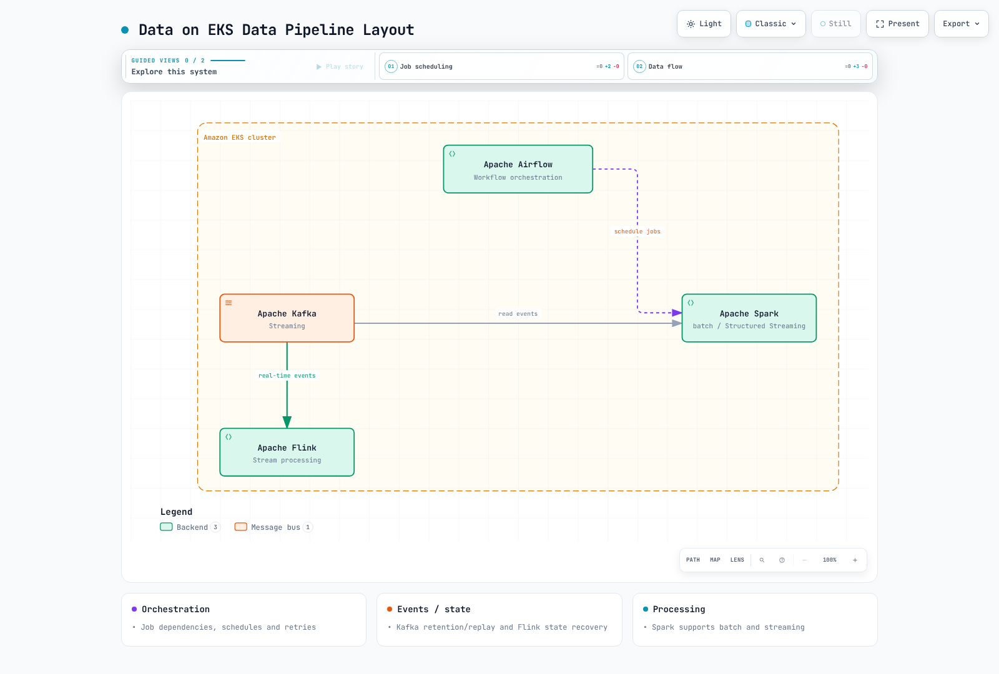999x674 pixels.
Task: Toggle the Still animation button
Action: click(x=836, y=24)
